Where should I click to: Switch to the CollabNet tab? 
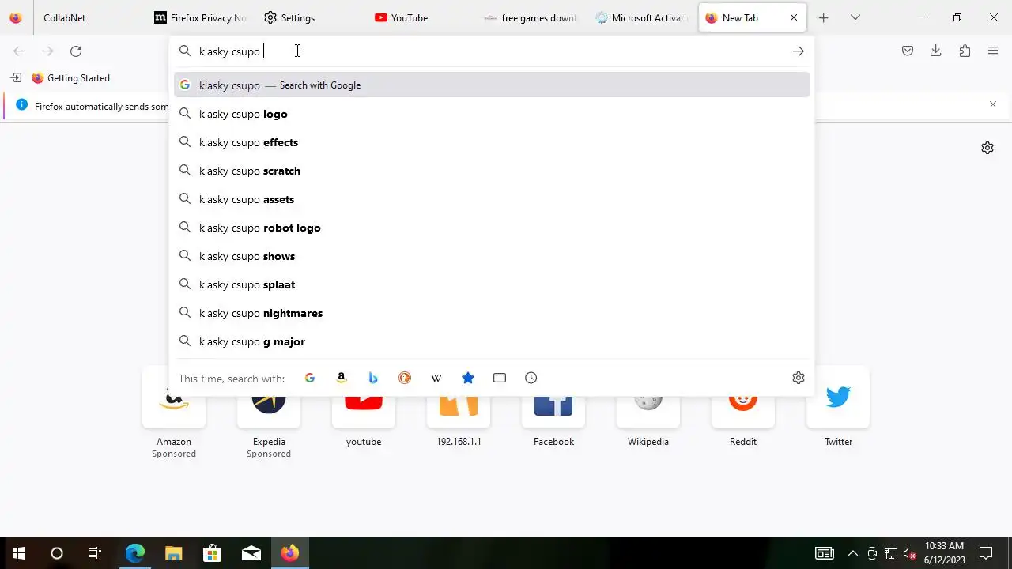91,17
